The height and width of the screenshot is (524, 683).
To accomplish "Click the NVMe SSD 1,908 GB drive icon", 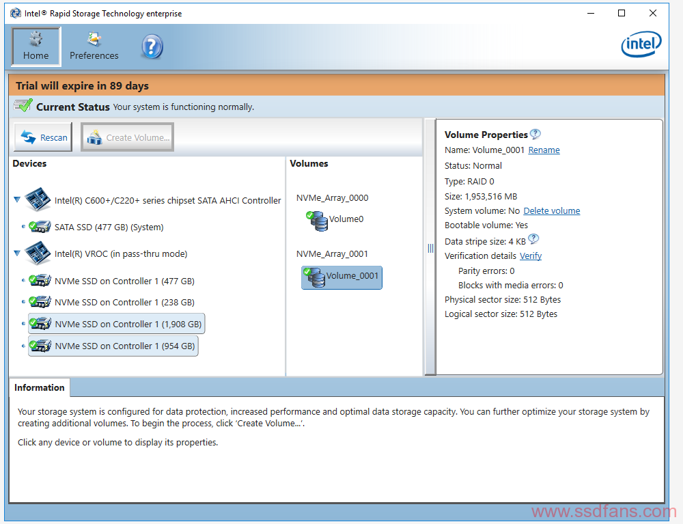I will click(x=40, y=323).
